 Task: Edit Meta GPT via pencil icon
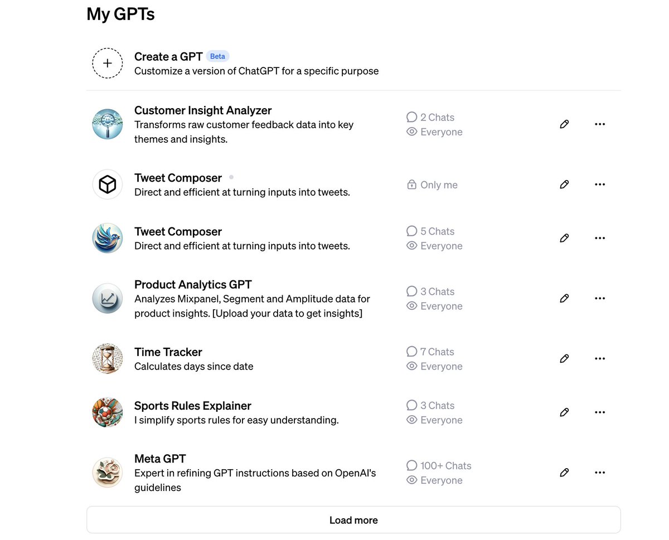pyautogui.click(x=564, y=473)
